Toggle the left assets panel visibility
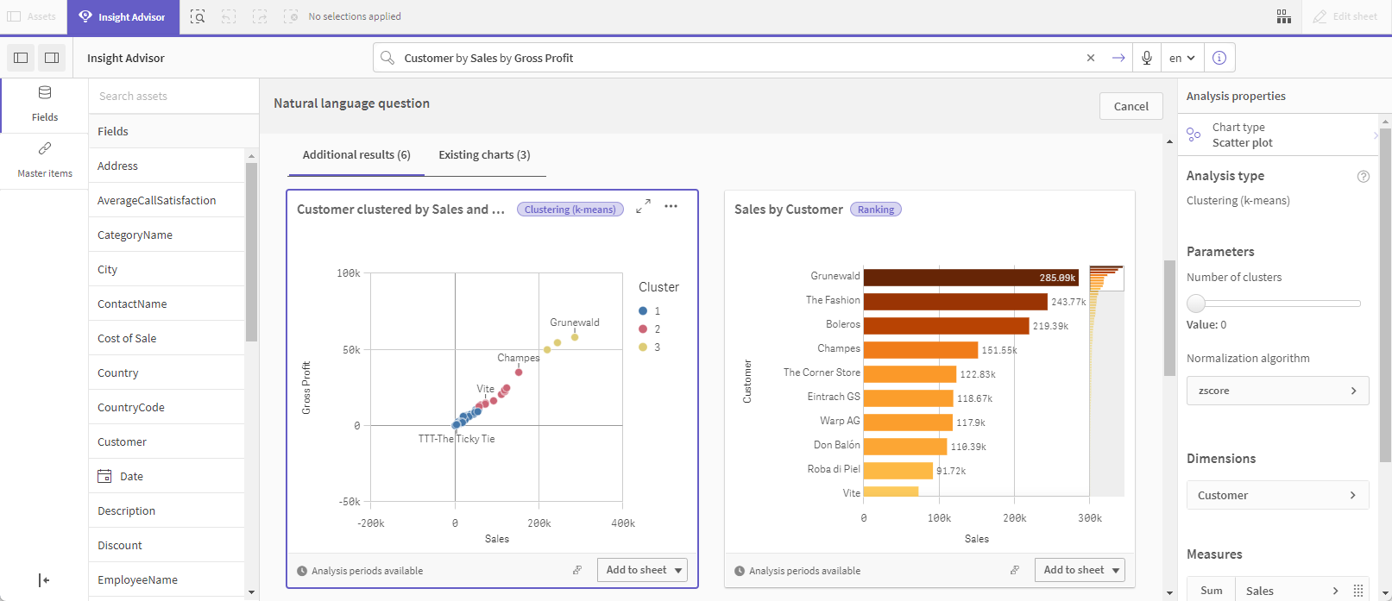Image resolution: width=1392 pixels, height=601 pixels. pos(21,58)
